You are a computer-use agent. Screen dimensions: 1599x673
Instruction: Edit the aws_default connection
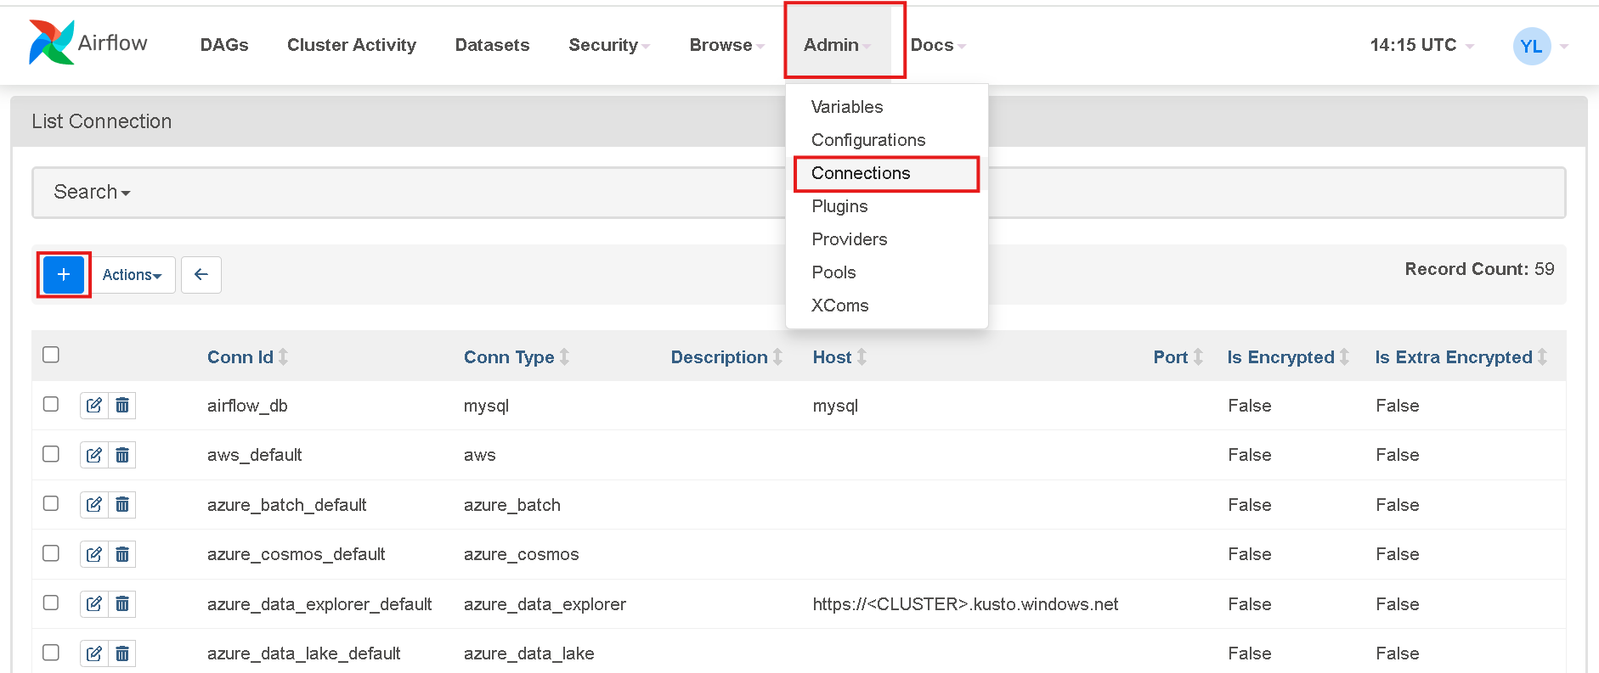94,455
